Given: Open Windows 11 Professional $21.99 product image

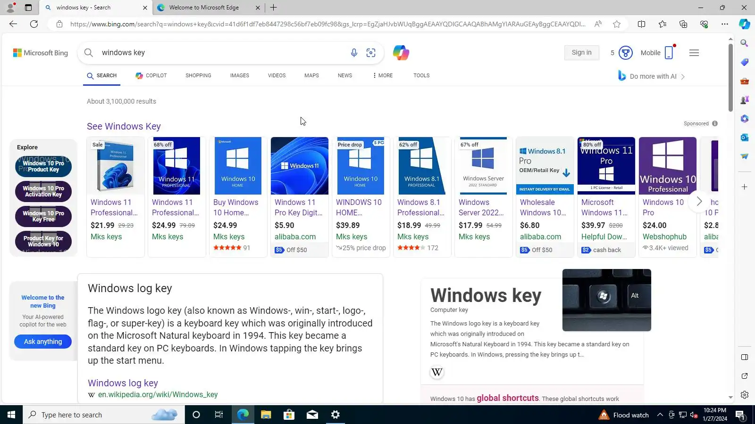Looking at the screenshot, I should [x=116, y=166].
